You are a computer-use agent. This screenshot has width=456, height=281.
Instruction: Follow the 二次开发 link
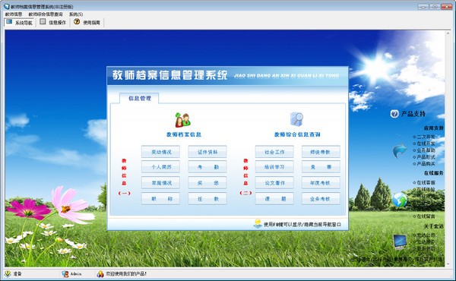point(426,137)
